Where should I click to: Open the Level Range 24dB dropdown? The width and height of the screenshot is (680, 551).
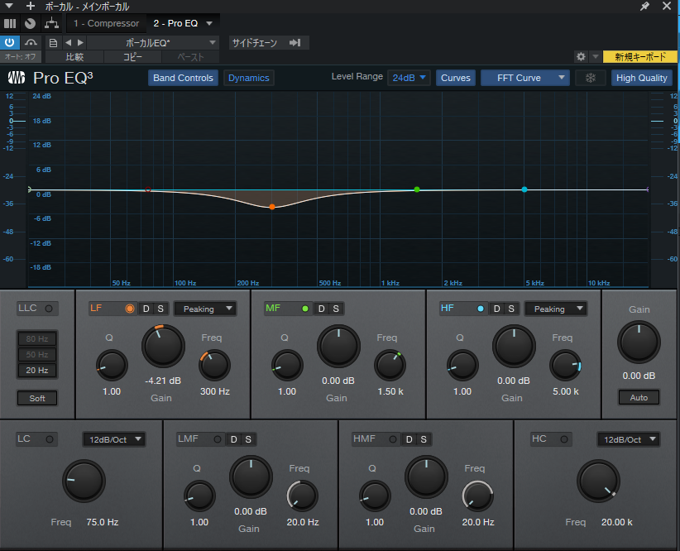click(x=409, y=78)
